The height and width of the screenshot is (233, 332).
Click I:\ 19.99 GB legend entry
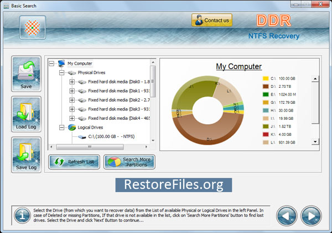(278, 118)
